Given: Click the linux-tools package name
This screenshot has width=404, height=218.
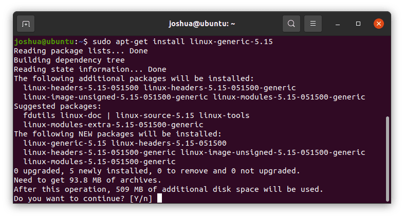Looking at the screenshot, I should [224, 115].
